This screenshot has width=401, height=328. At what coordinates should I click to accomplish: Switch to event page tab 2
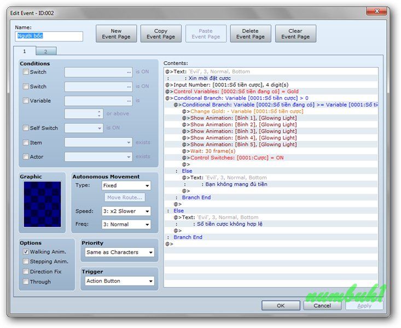pos(46,51)
